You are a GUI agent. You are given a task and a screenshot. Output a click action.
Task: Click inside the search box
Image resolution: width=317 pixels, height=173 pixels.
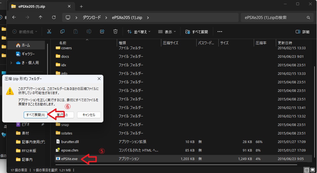[x=276, y=17]
